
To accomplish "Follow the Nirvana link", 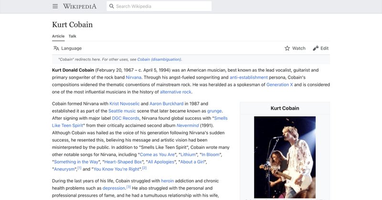I will (134, 77).
